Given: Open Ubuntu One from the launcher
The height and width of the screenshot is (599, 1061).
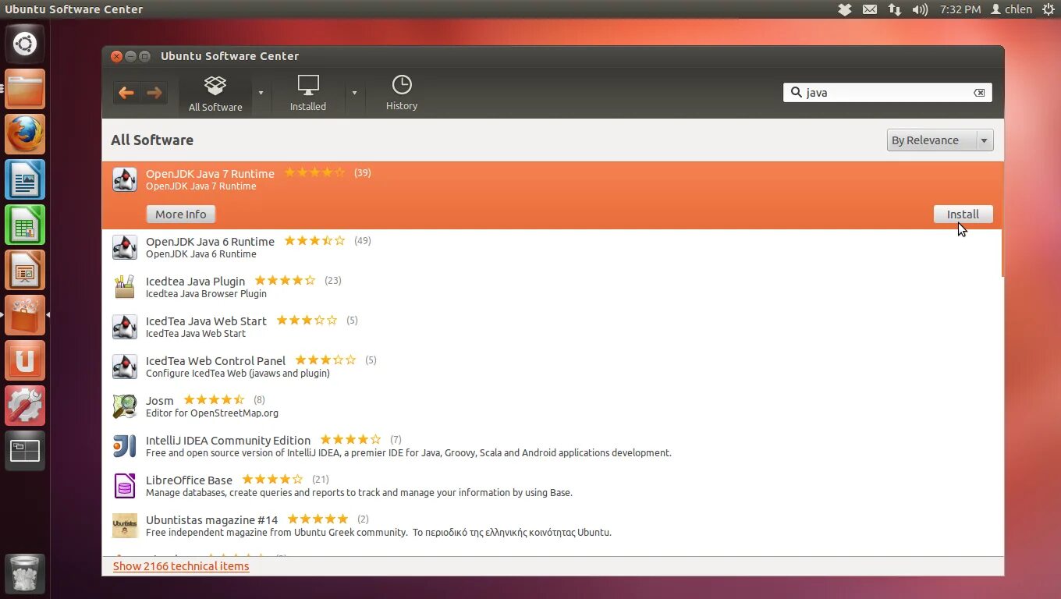Looking at the screenshot, I should [25, 360].
